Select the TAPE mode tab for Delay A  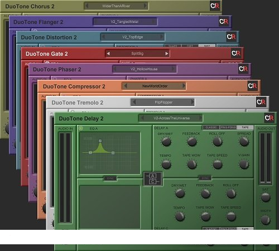coord(245,127)
